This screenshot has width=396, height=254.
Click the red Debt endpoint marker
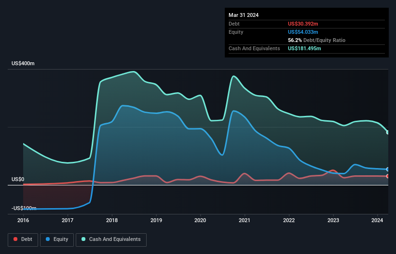pos(388,176)
